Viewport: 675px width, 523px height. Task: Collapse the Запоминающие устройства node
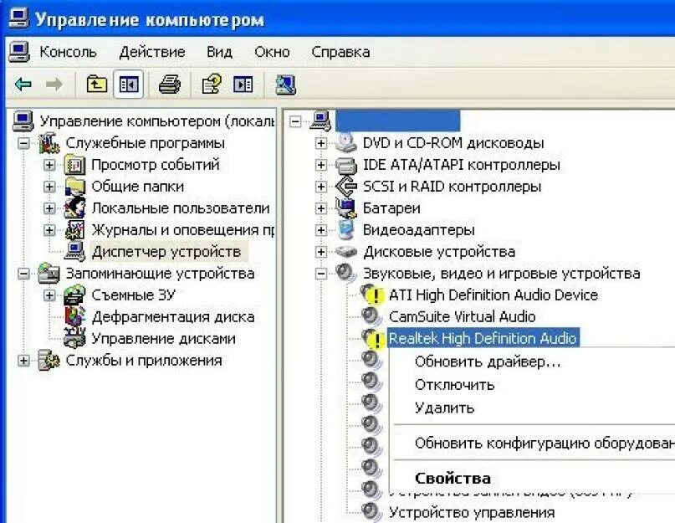click(x=23, y=273)
